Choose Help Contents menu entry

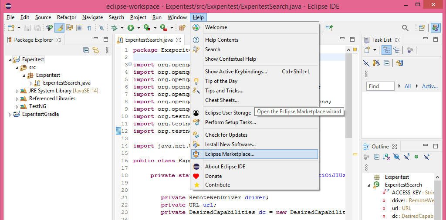(x=254, y=40)
